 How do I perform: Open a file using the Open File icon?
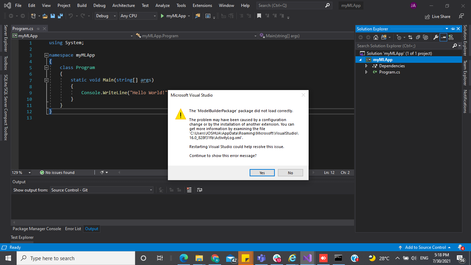click(x=44, y=16)
